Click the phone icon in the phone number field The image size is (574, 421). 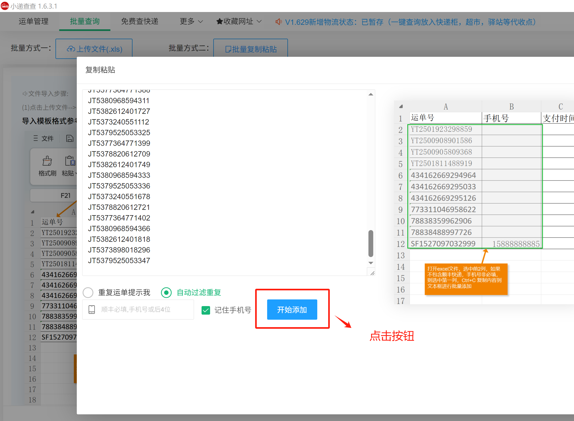tap(92, 310)
